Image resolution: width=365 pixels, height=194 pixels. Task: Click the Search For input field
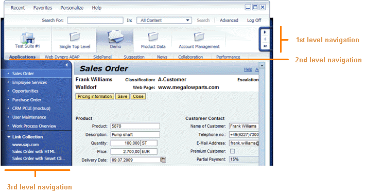[95, 20]
